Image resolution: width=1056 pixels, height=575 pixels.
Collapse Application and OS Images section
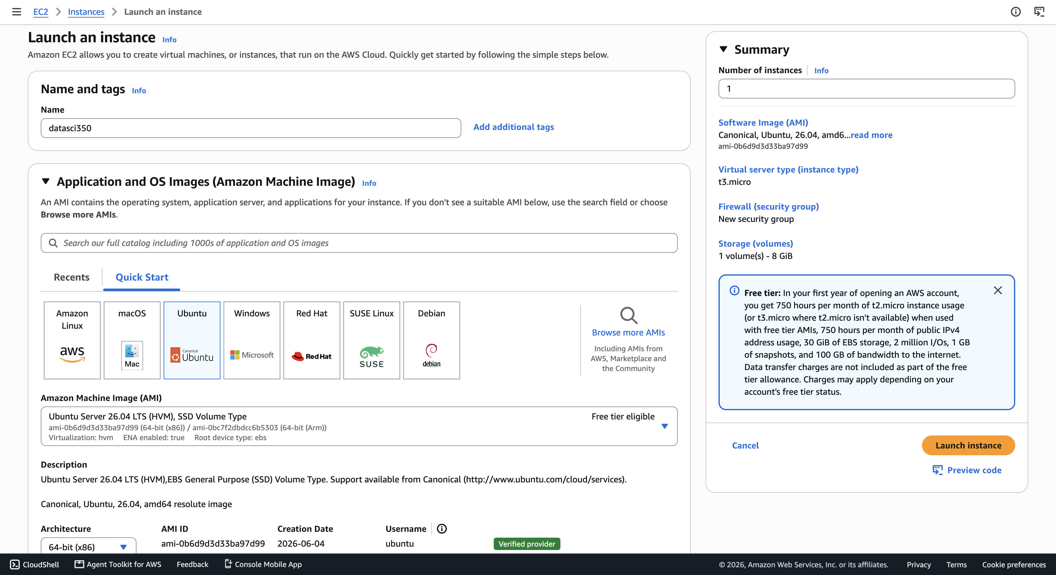45,181
